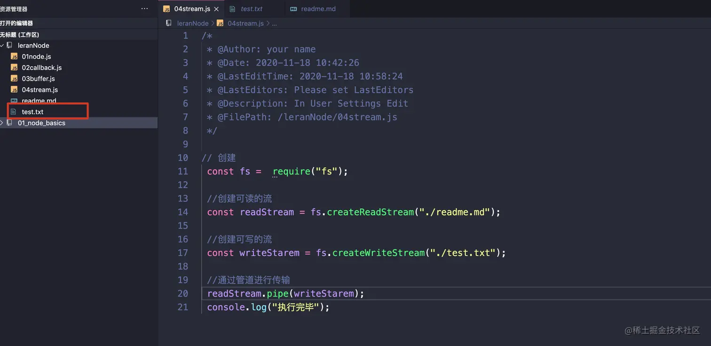This screenshot has height=346, width=711.
Task: Collapse the leranNode folder
Action: click(x=2, y=46)
